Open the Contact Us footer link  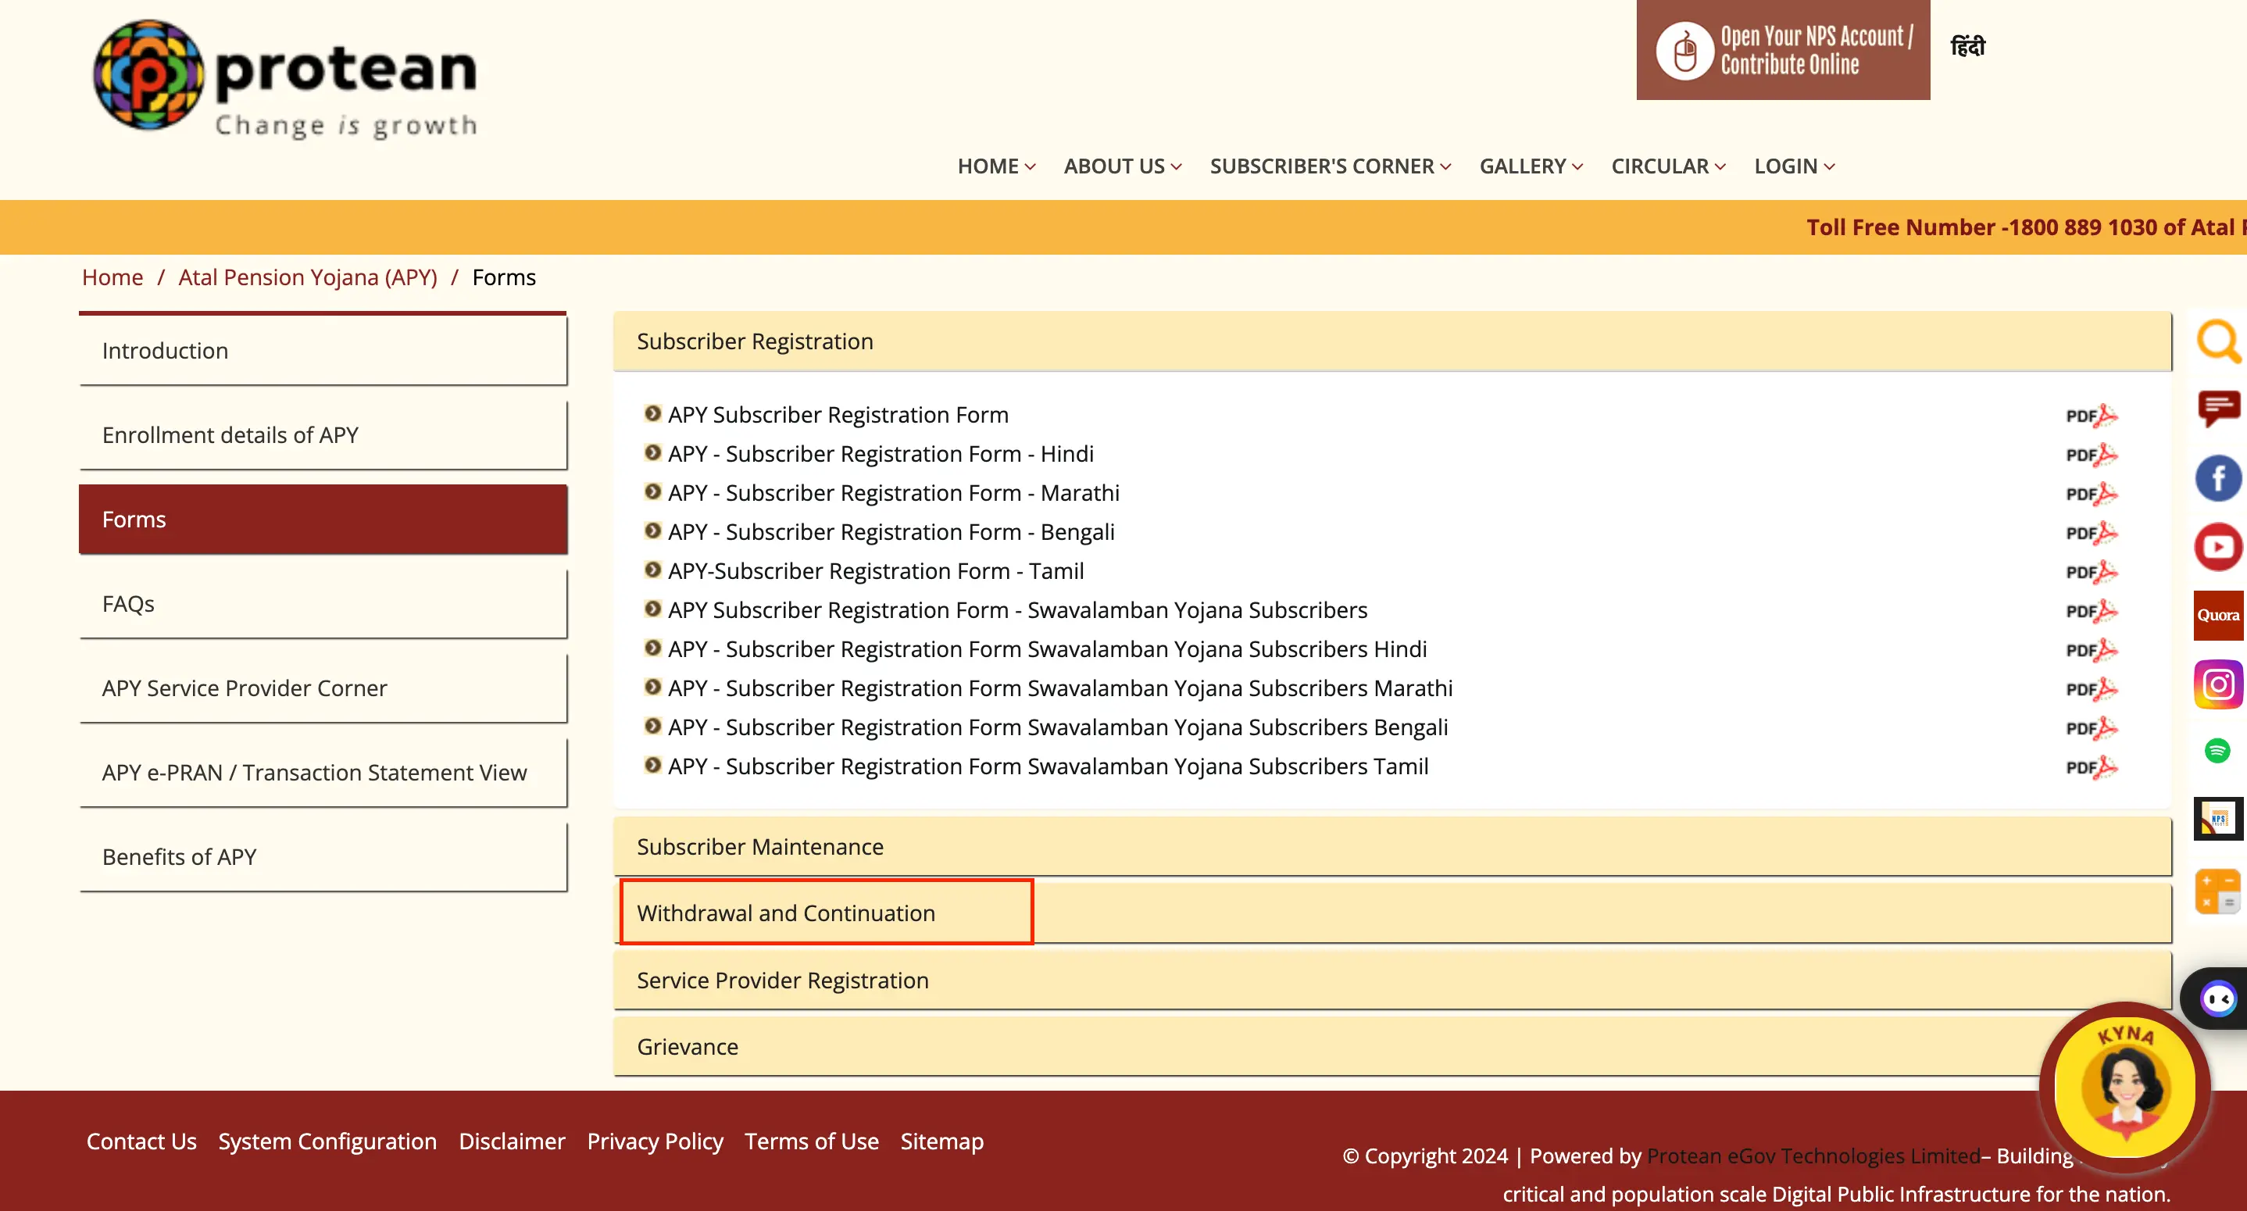click(x=141, y=1141)
